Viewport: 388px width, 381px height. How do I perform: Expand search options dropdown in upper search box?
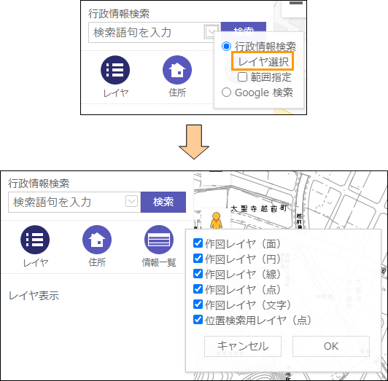click(211, 32)
